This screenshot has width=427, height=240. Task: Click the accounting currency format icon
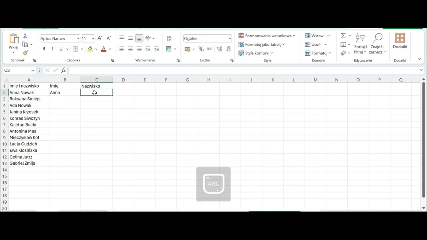[x=187, y=49]
